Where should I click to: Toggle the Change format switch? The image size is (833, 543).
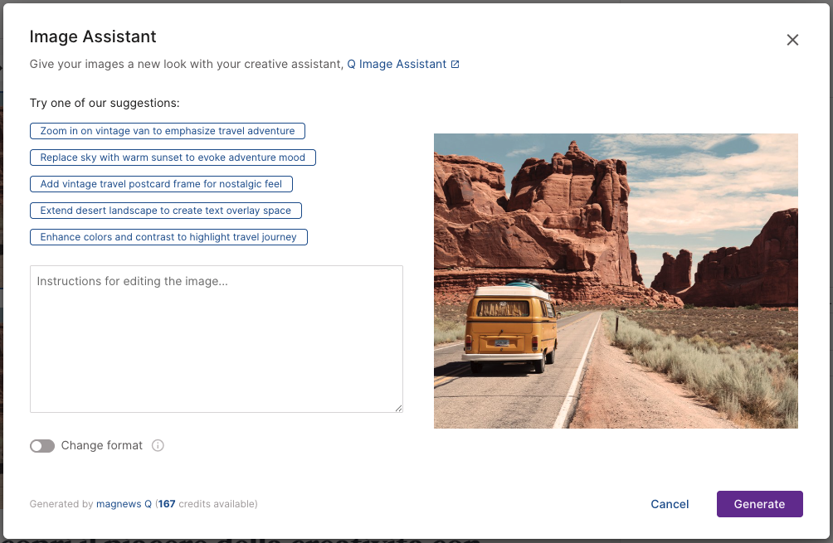point(42,446)
